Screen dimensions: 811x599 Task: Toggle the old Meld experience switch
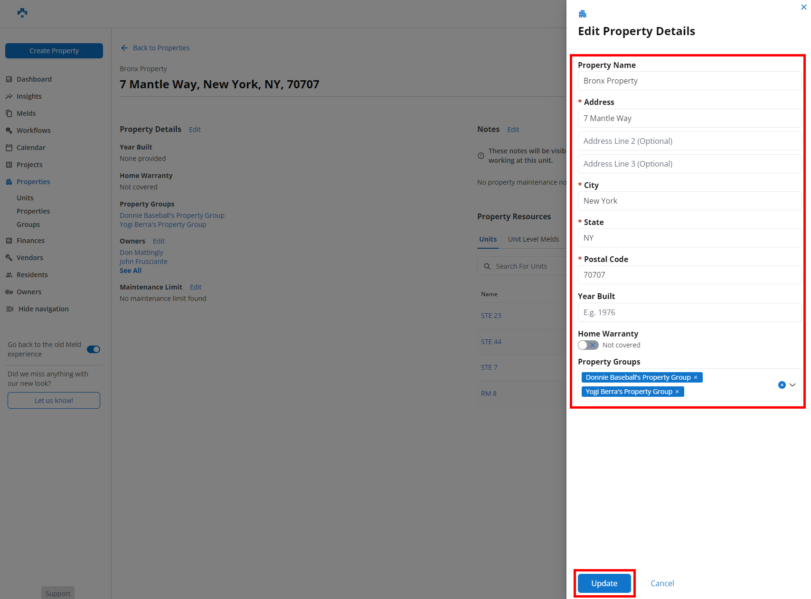[94, 349]
